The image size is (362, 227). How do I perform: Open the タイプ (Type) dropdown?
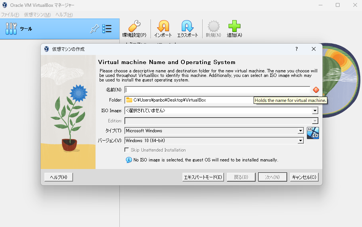pos(300,131)
